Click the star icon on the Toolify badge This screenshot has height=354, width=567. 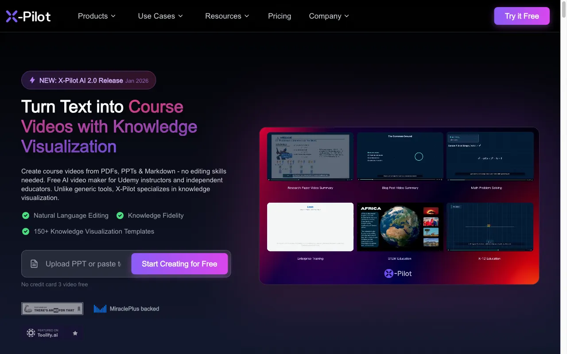(75, 333)
